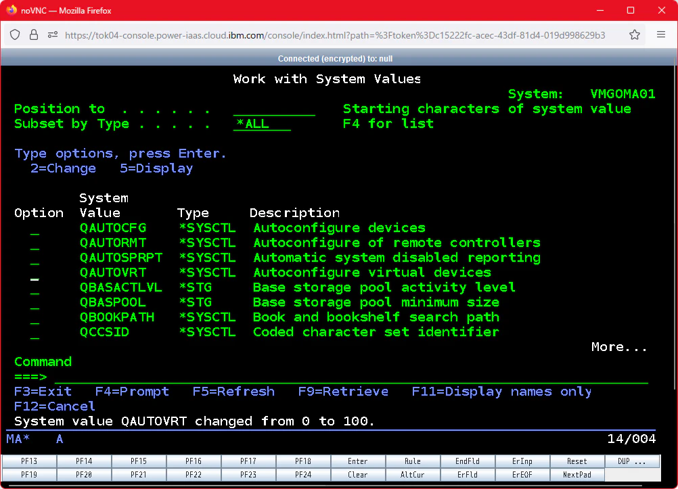Click 'Coded character set identifier' description

click(x=376, y=332)
